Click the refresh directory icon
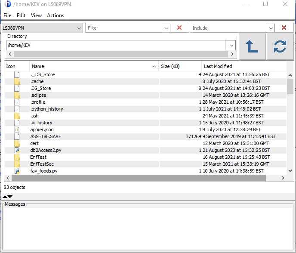296x253 pixels. 280,47
